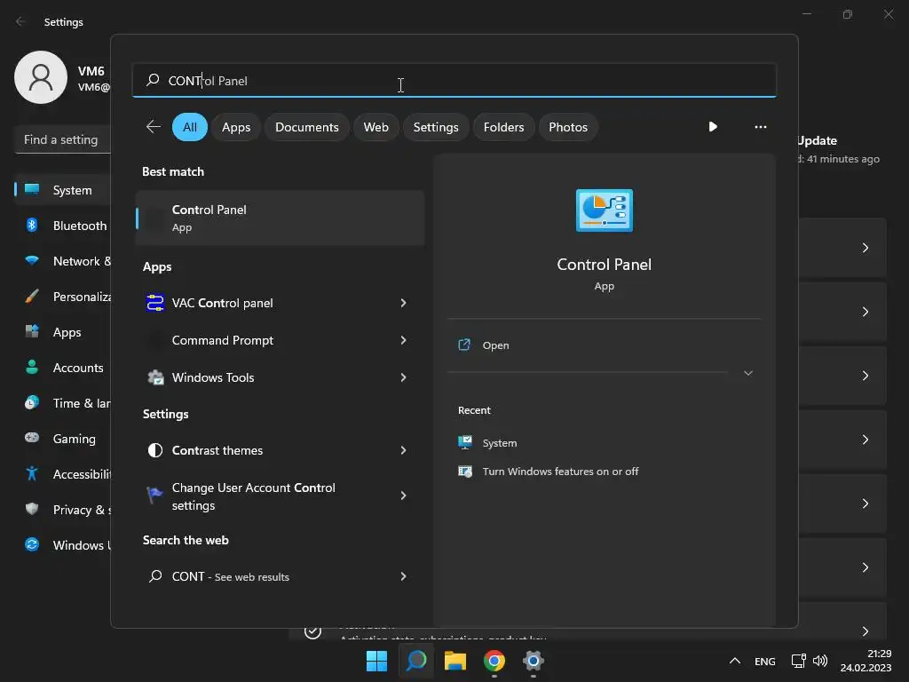This screenshot has height=682, width=909.
Task: Click the large Control Panel app icon
Action: pos(604,210)
